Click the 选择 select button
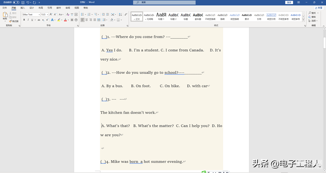Viewport: 326px width, 173px height. (313, 21)
